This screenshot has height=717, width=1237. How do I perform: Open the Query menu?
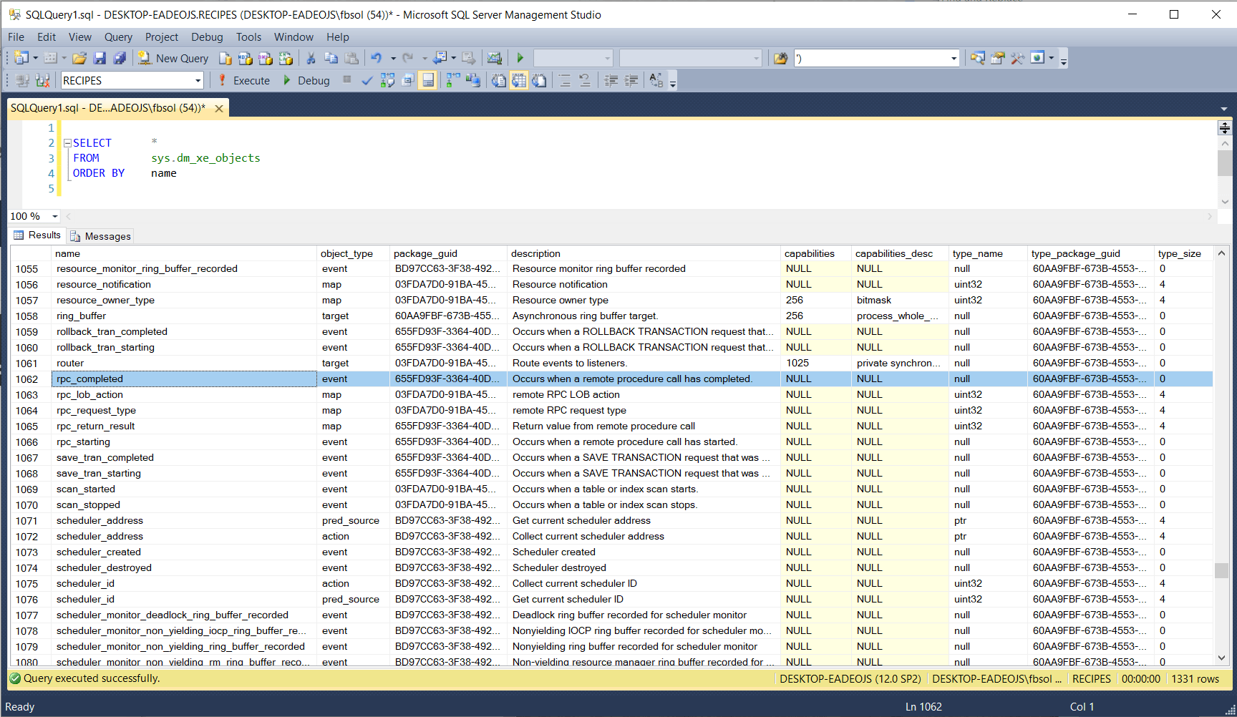coord(118,36)
